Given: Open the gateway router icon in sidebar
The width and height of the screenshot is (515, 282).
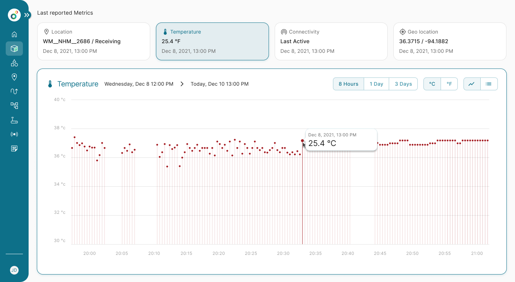Looking at the screenshot, I should [14, 120].
